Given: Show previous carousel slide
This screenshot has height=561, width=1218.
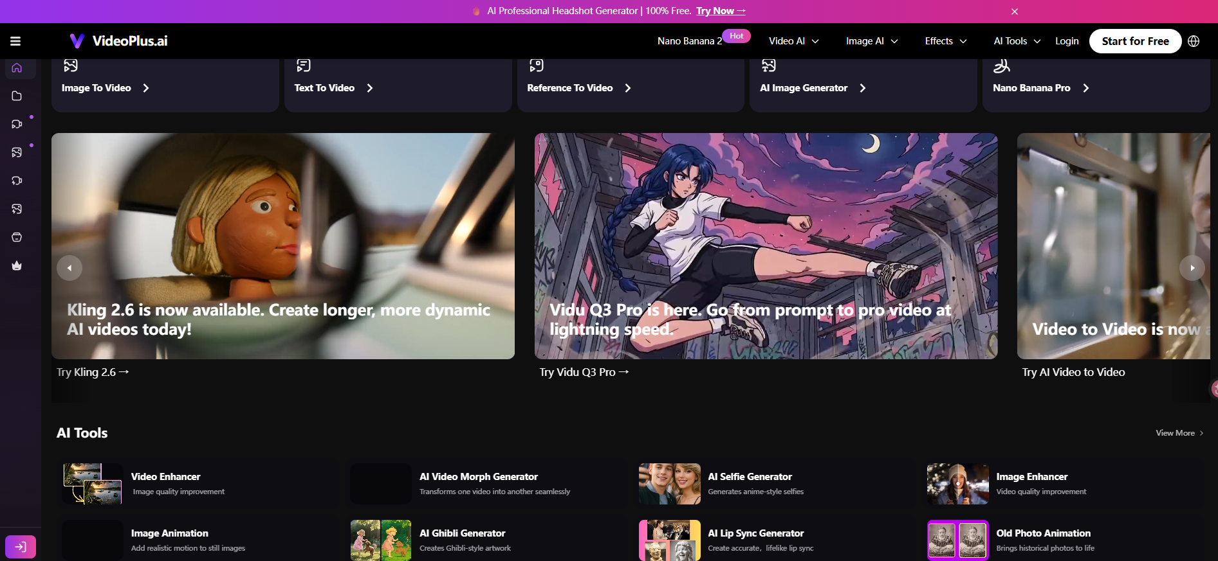Looking at the screenshot, I should pos(69,268).
